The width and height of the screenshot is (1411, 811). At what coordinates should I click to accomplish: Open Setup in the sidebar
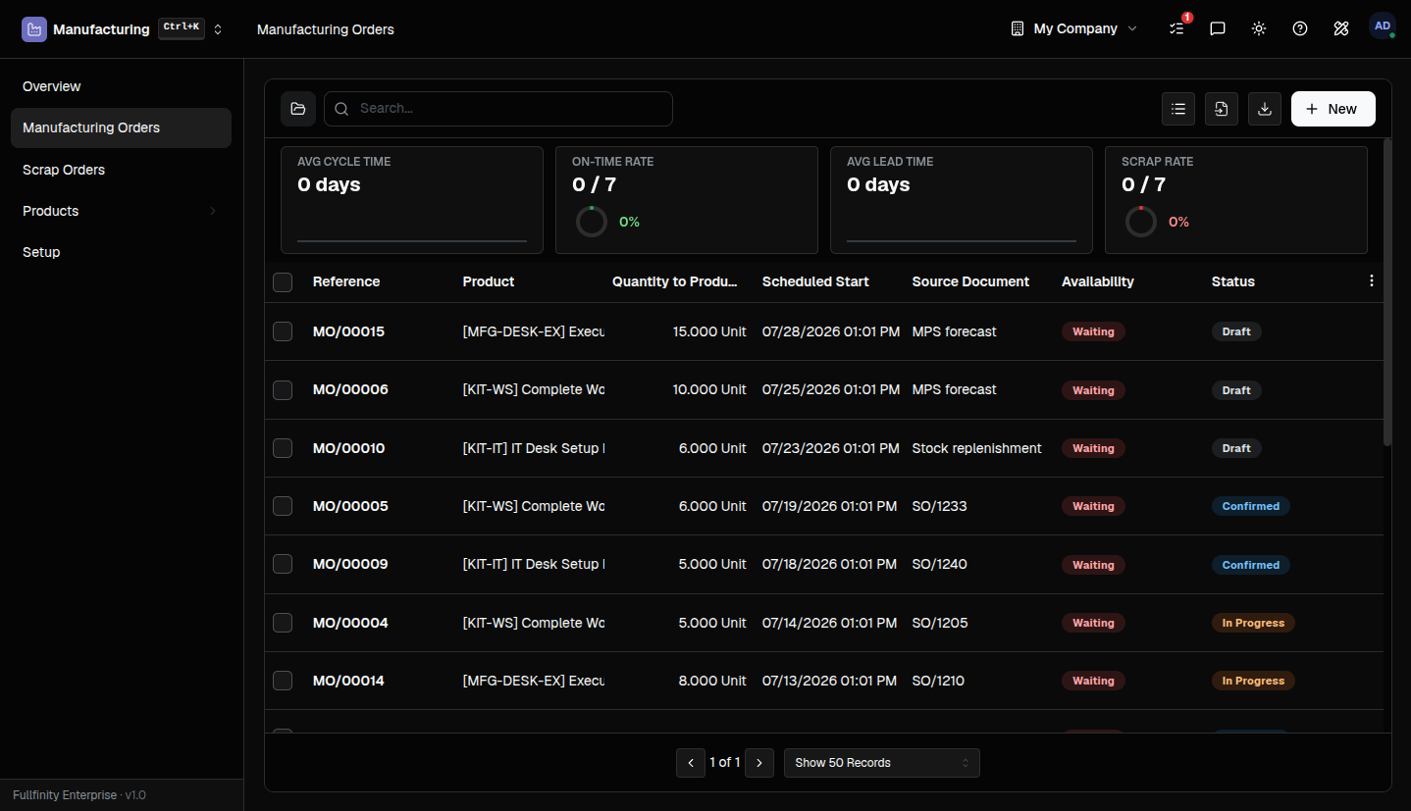tap(121, 252)
